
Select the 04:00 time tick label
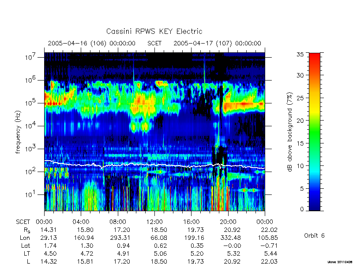81,222
